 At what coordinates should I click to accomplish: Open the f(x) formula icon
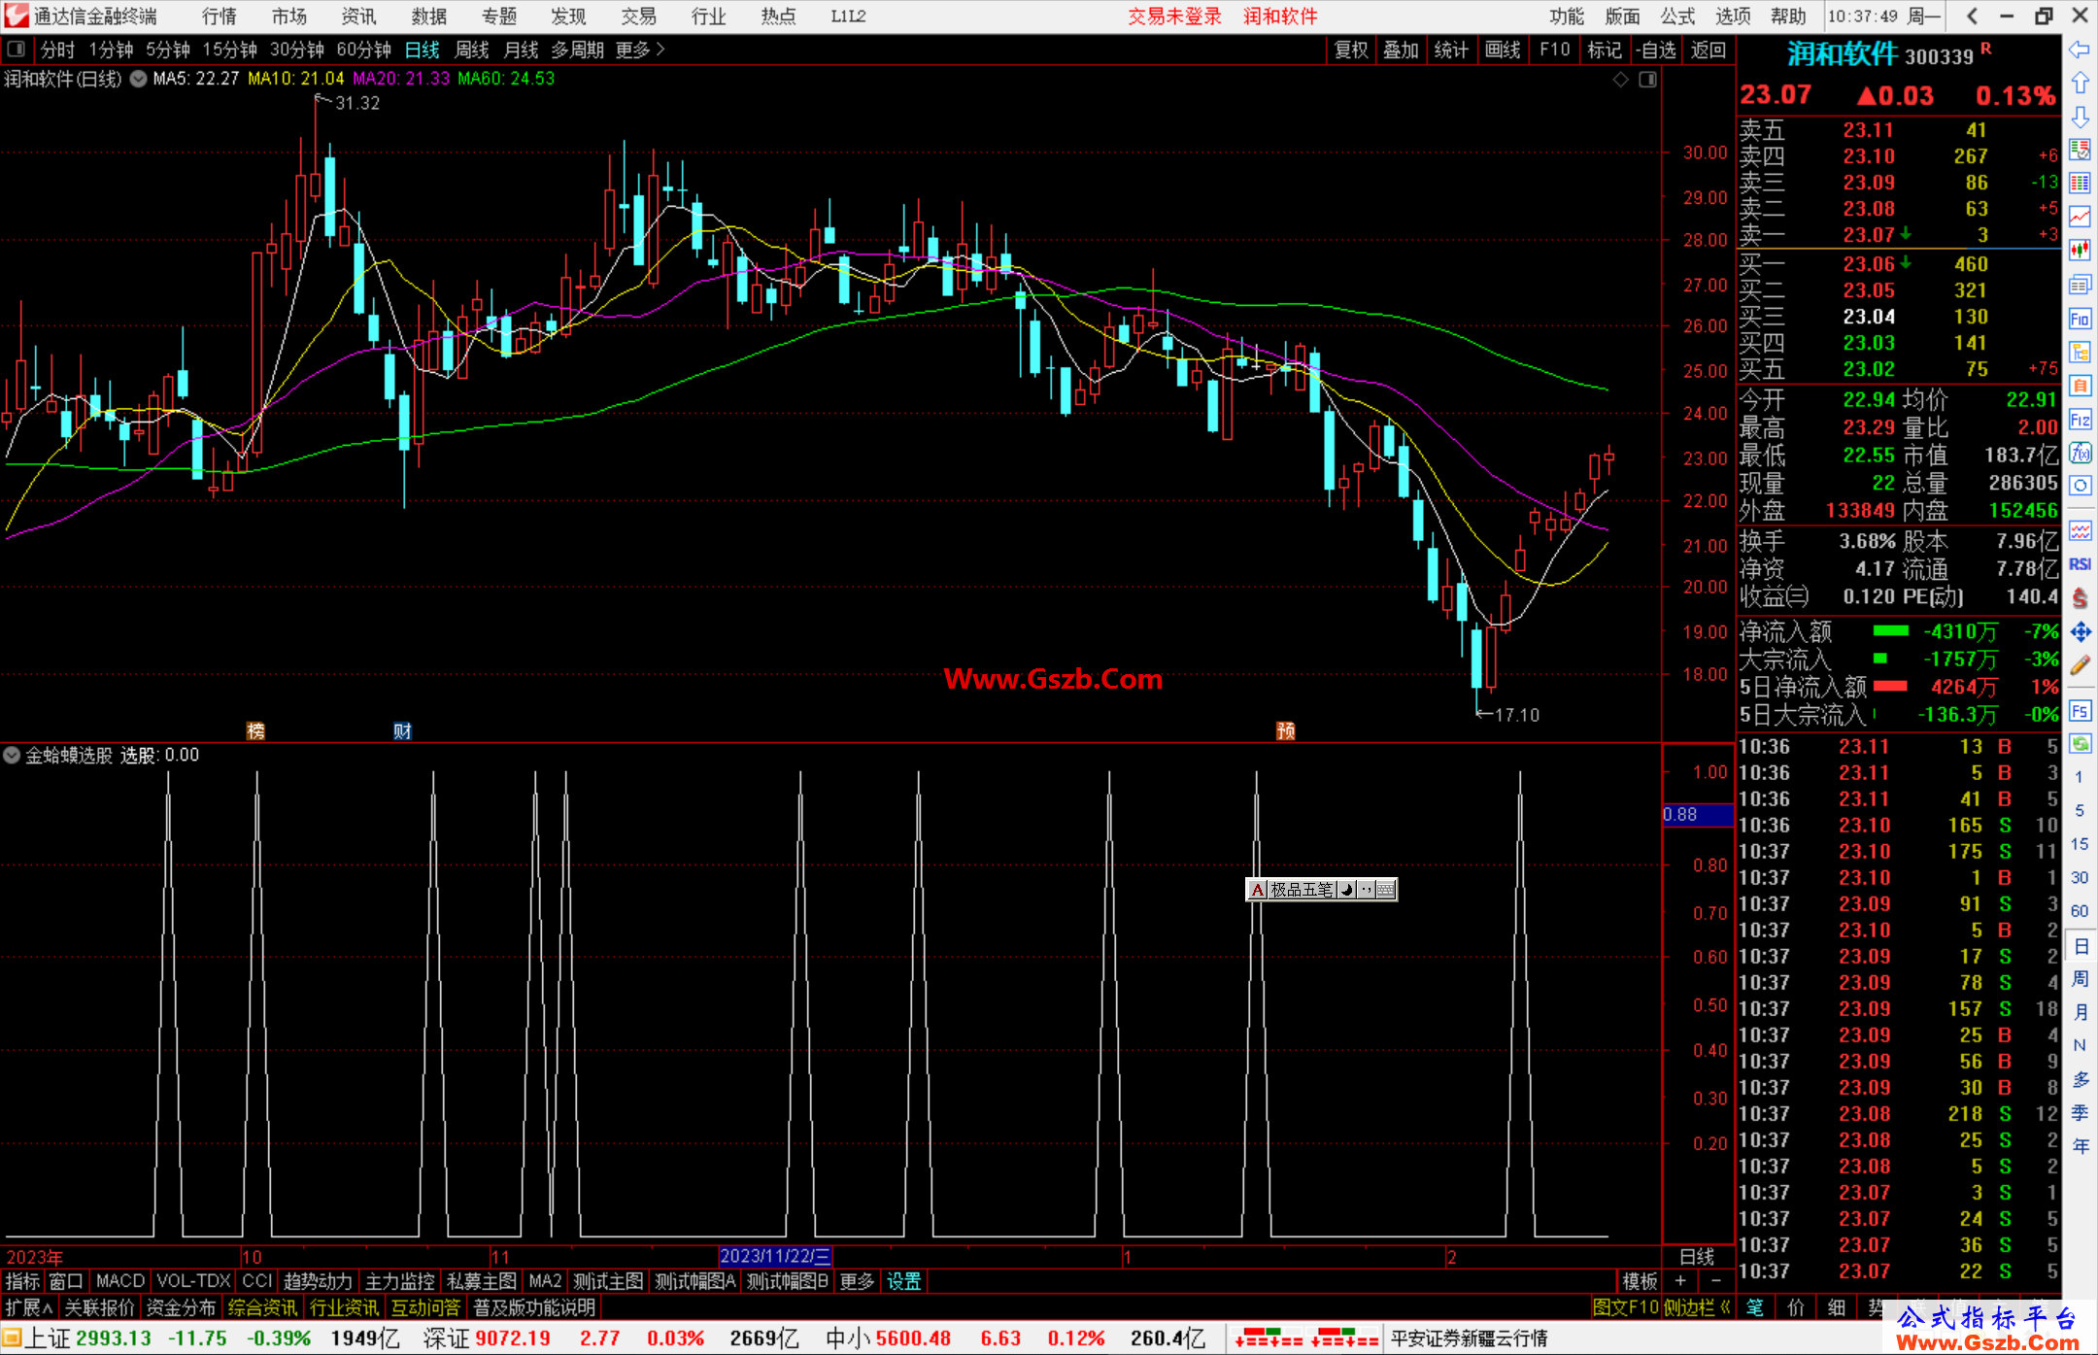2080,453
